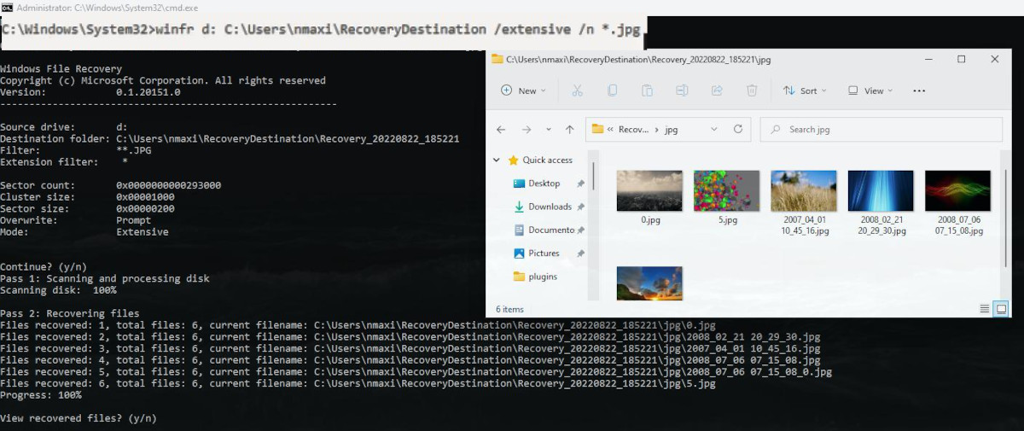Open the New item menu in Explorer
This screenshot has width=1024, height=431.
tap(524, 90)
